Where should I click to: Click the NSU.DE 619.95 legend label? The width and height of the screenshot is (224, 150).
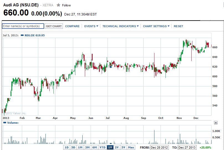tap(35, 35)
